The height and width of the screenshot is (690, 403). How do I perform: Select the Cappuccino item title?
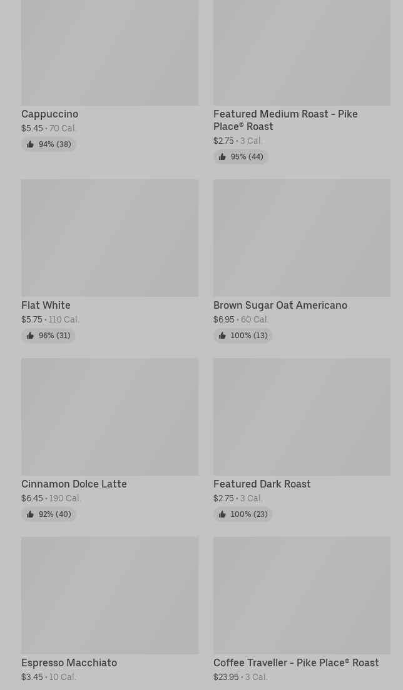pos(49,114)
